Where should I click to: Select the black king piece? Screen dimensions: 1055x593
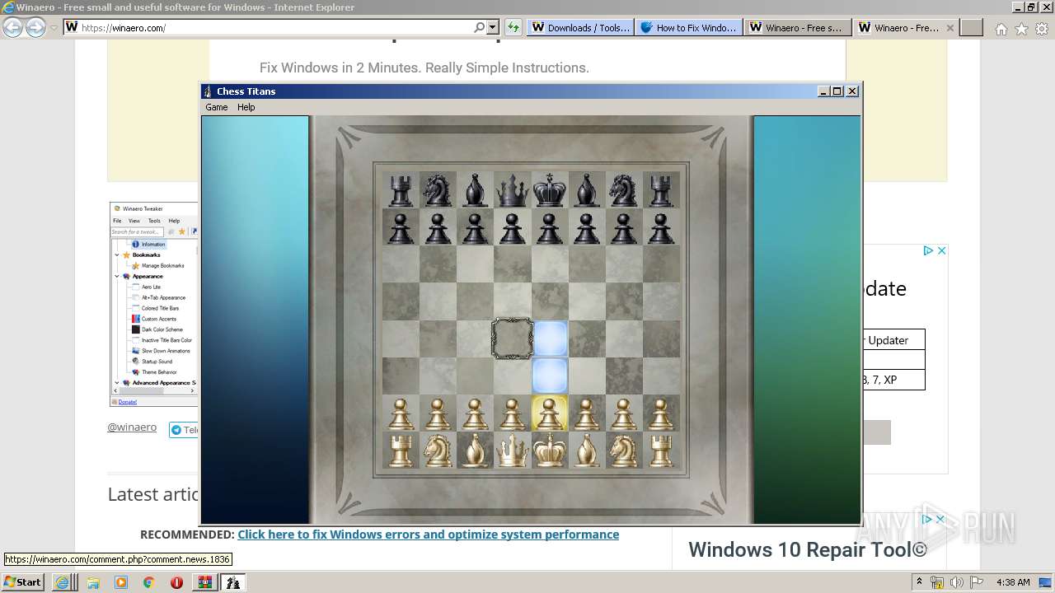click(x=550, y=190)
